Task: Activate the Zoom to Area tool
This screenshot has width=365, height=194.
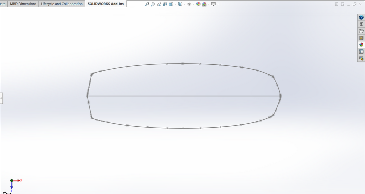Action: 153,4
